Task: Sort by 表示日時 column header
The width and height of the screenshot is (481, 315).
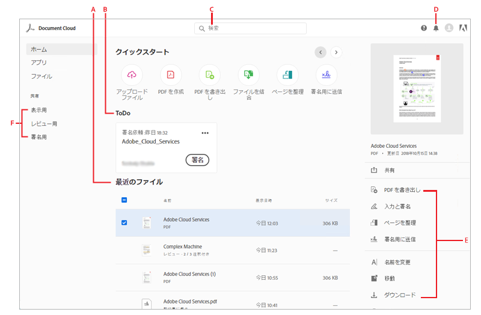Action: (x=264, y=201)
